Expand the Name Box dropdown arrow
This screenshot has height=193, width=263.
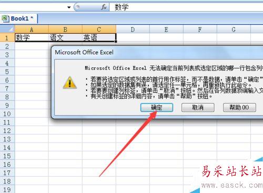pyautogui.click(x=69, y=7)
